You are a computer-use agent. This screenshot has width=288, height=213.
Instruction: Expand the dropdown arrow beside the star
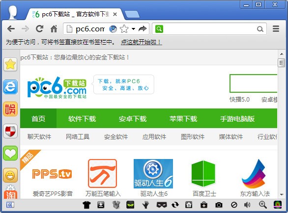point(133,29)
